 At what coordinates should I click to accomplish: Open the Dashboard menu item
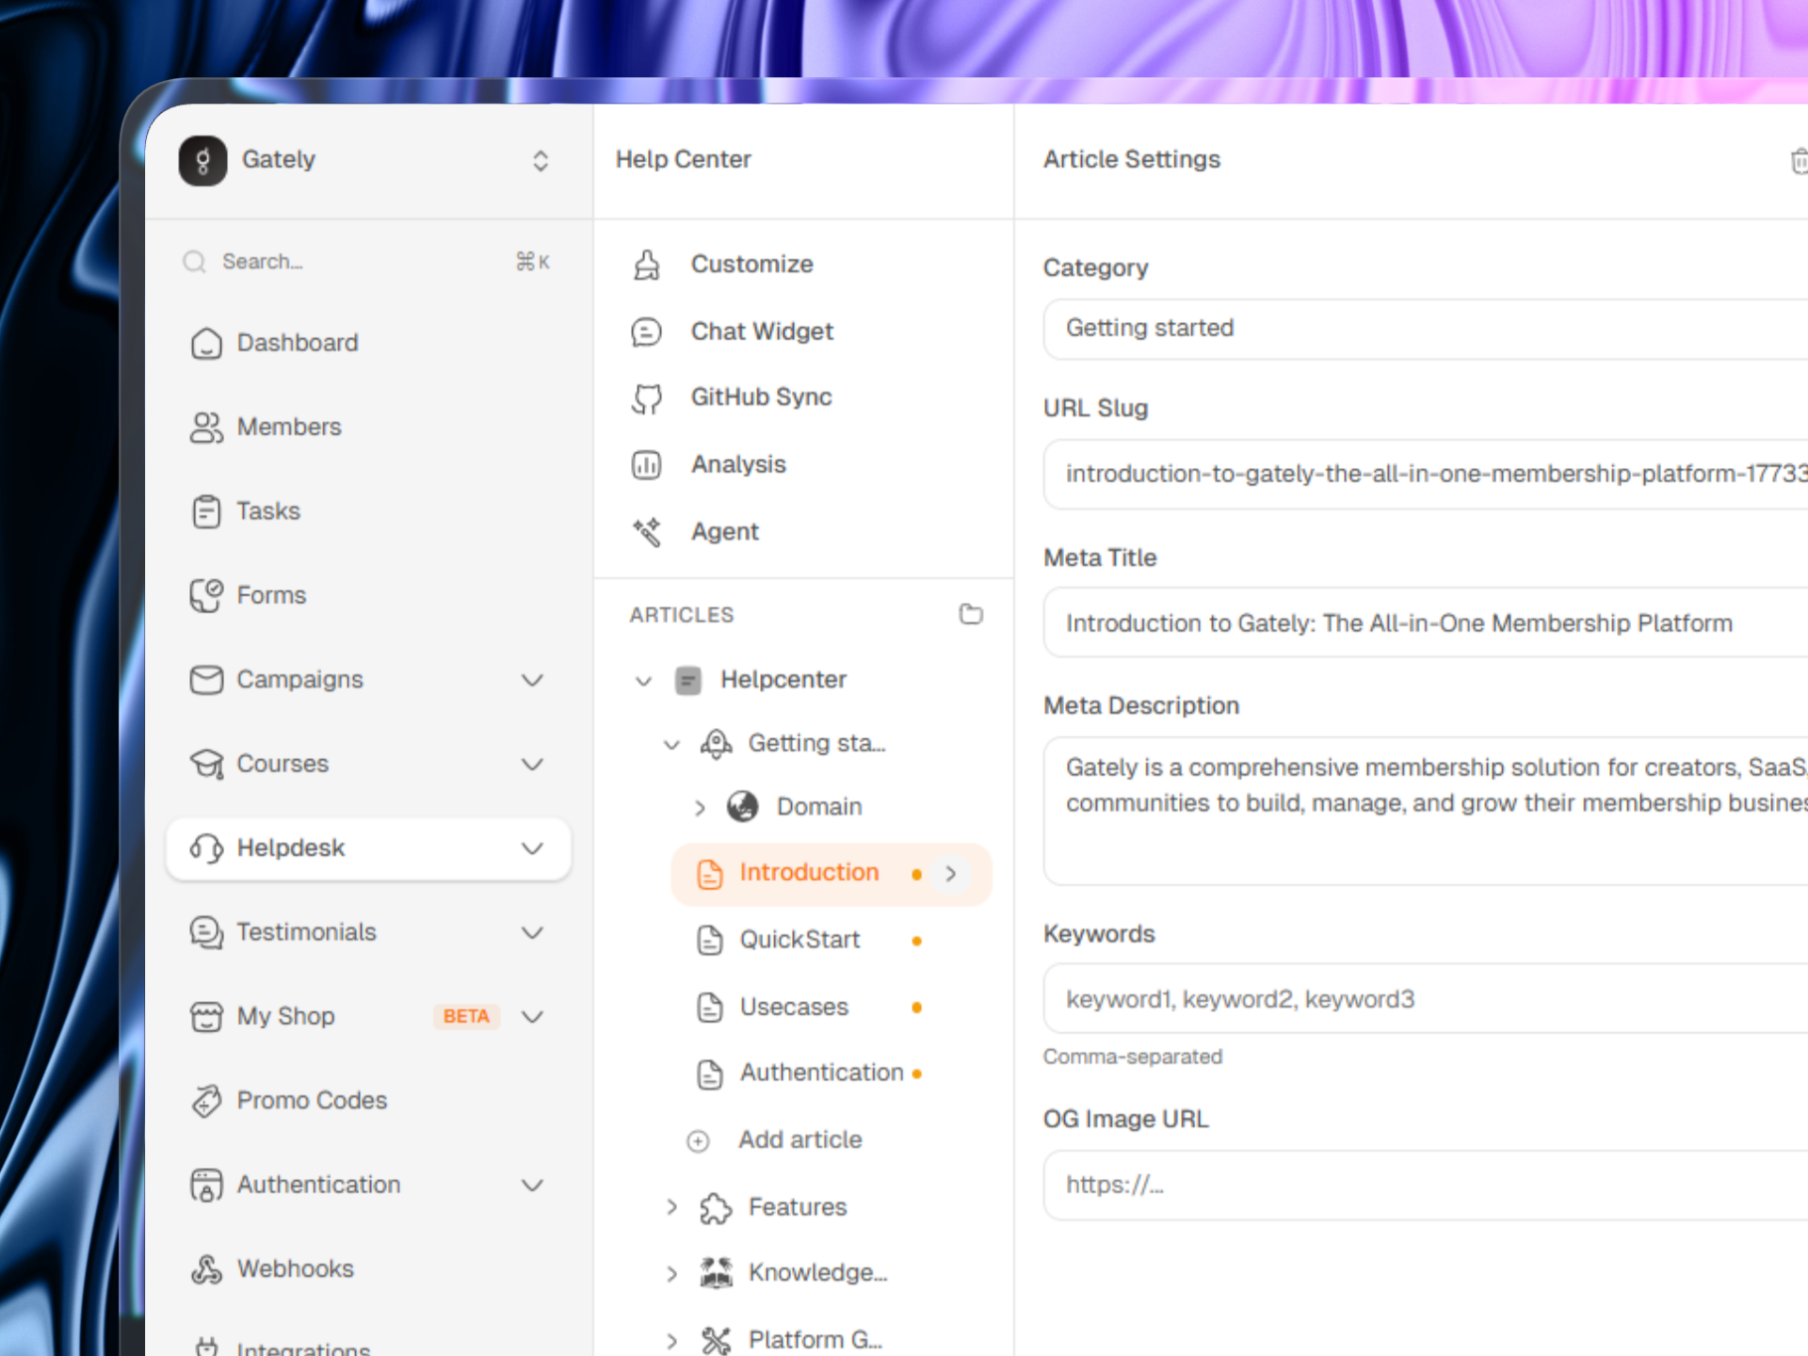(x=297, y=343)
